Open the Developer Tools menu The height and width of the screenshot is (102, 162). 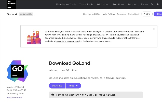pyautogui.click(x=66, y=5)
